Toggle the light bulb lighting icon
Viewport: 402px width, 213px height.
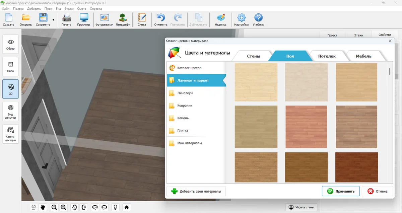coord(115,207)
